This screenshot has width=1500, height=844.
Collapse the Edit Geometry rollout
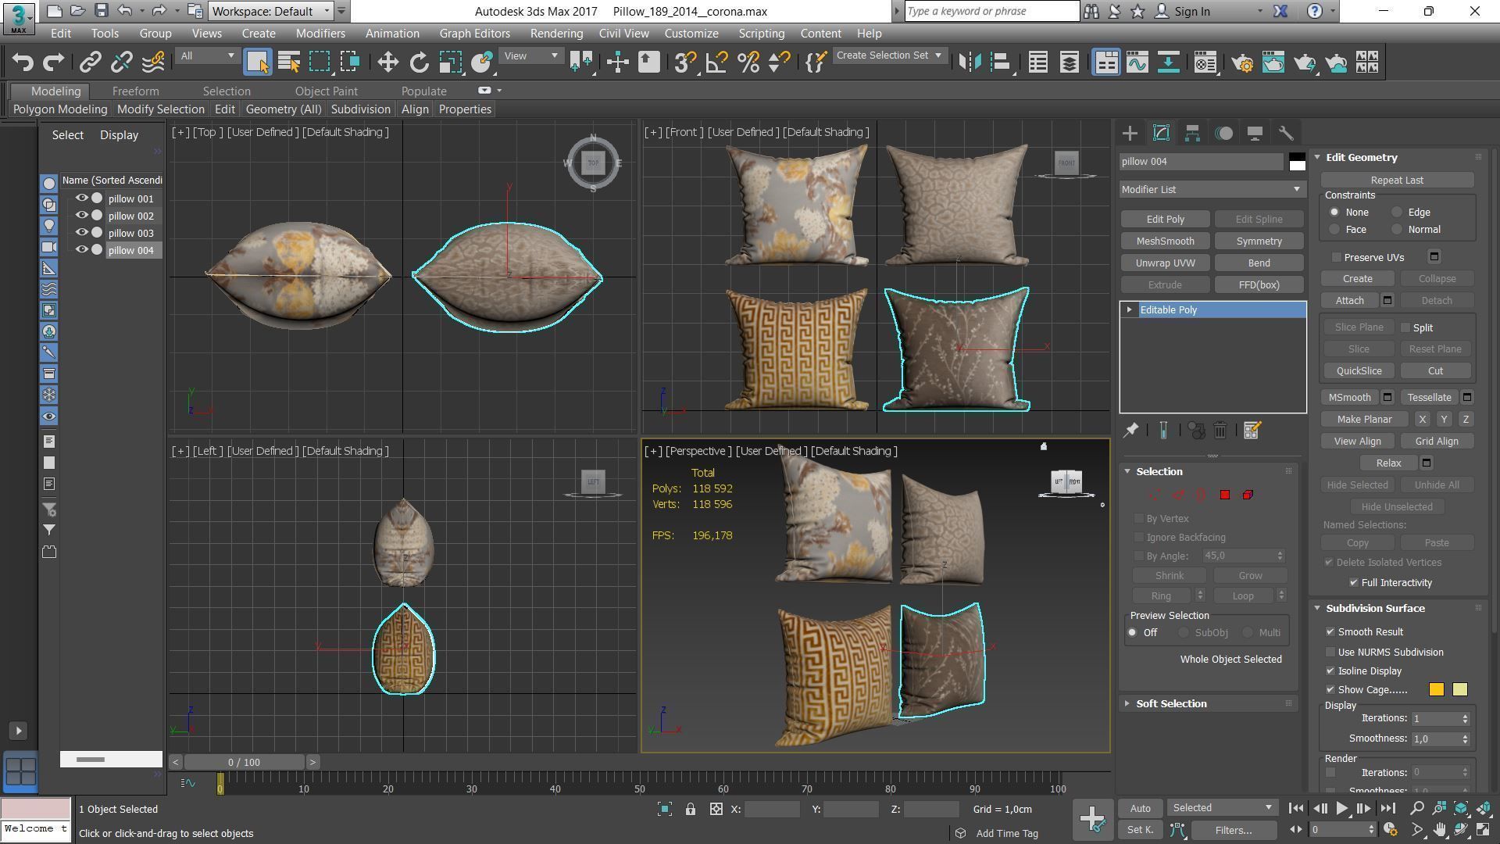1361,158
